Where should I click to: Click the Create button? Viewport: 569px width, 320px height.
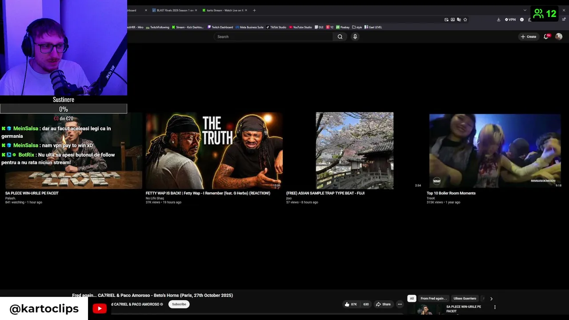(529, 36)
